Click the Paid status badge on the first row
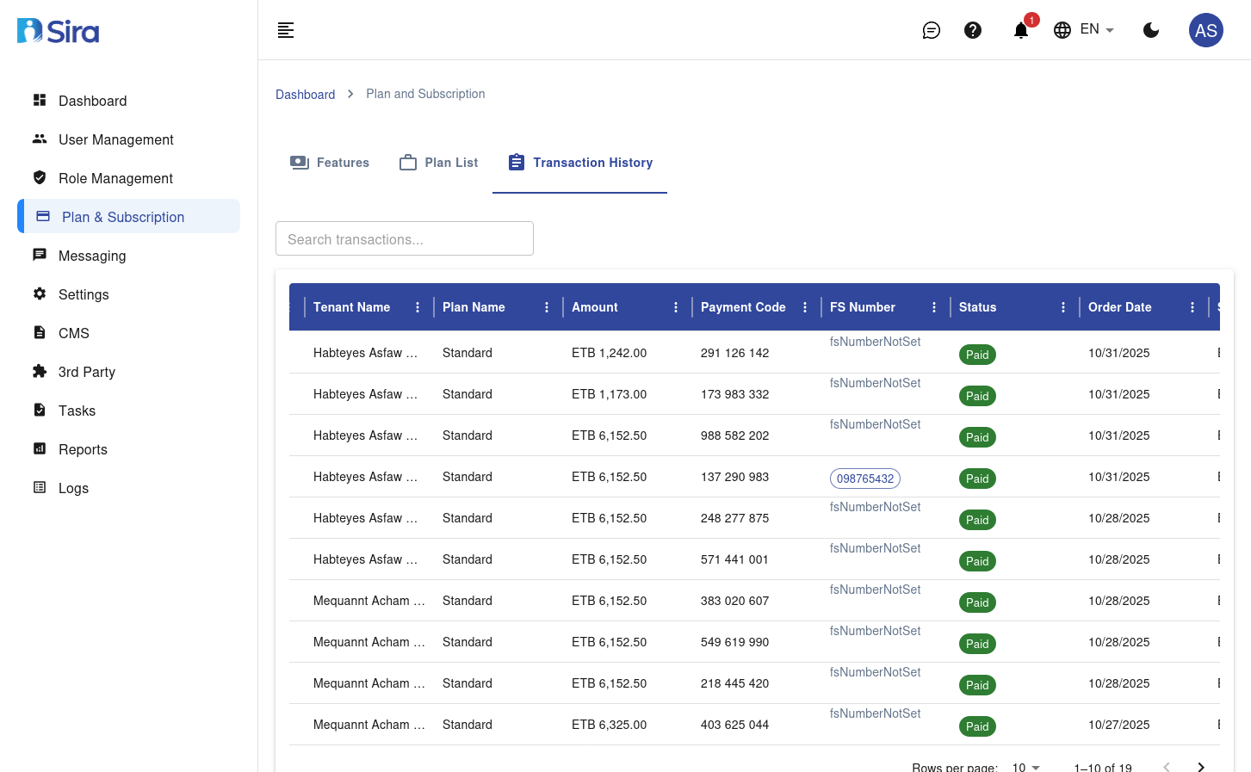The height and width of the screenshot is (772, 1251). [977, 355]
